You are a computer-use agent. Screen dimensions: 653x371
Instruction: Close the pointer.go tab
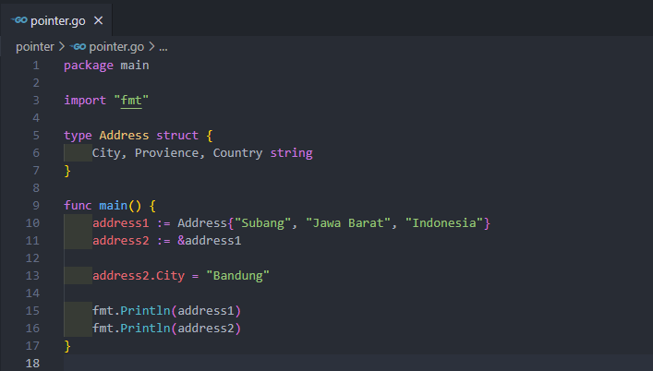point(98,20)
